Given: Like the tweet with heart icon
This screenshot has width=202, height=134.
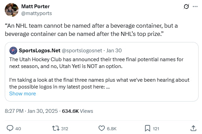Looking at the screenshot, I should [102, 128].
